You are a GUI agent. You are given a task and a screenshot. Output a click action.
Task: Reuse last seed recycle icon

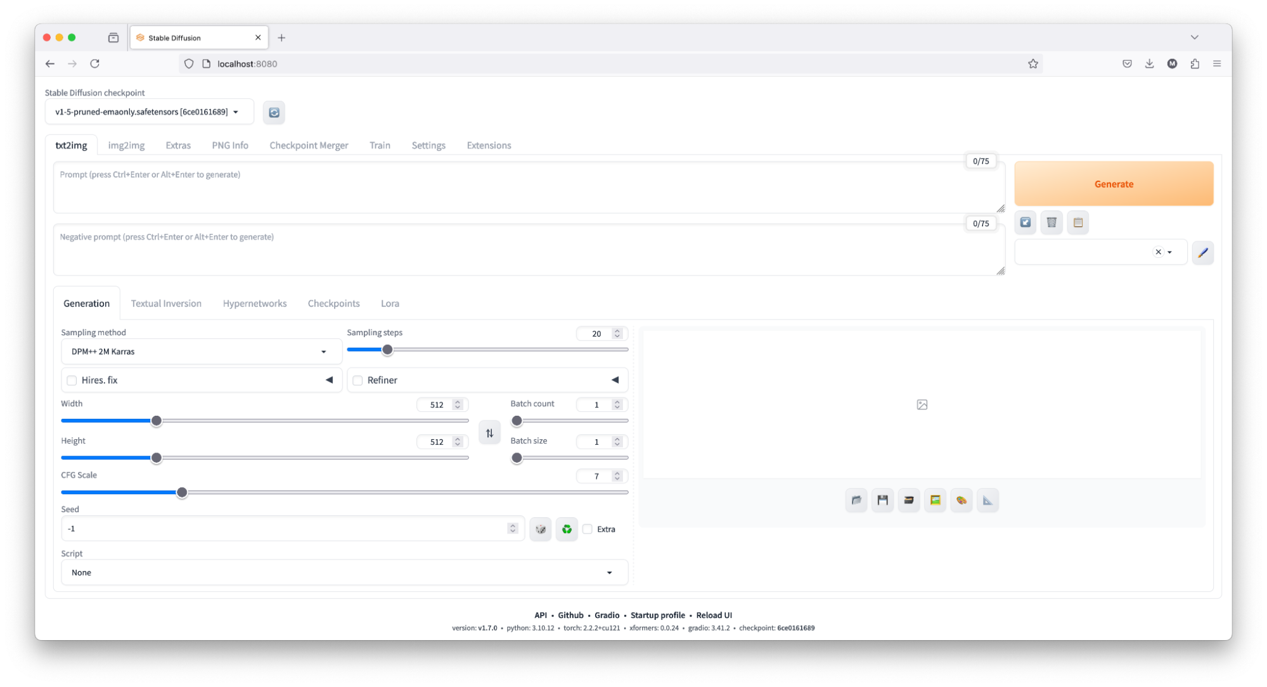[567, 529]
